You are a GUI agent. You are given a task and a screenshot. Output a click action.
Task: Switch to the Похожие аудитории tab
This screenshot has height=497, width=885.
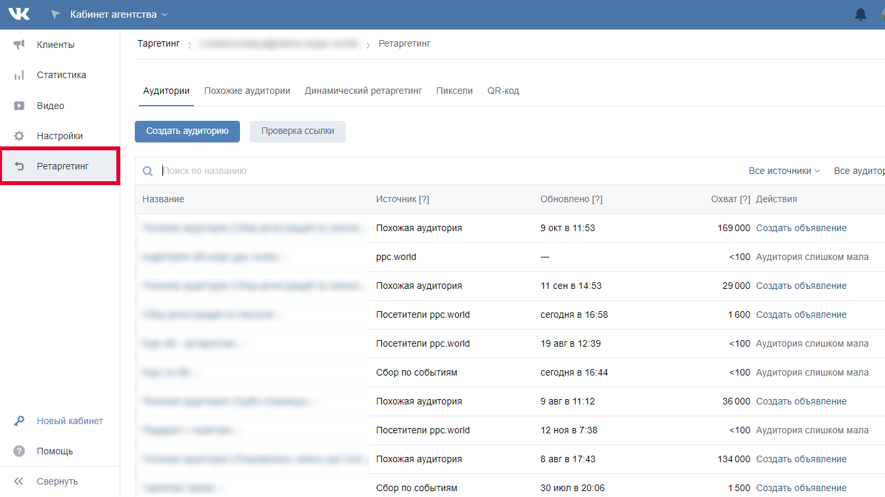[x=247, y=91]
